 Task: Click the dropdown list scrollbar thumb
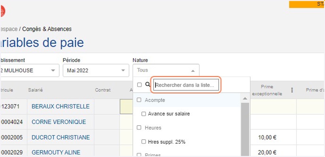point(245,129)
